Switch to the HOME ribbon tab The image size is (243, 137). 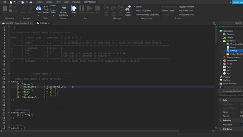[40, 2]
